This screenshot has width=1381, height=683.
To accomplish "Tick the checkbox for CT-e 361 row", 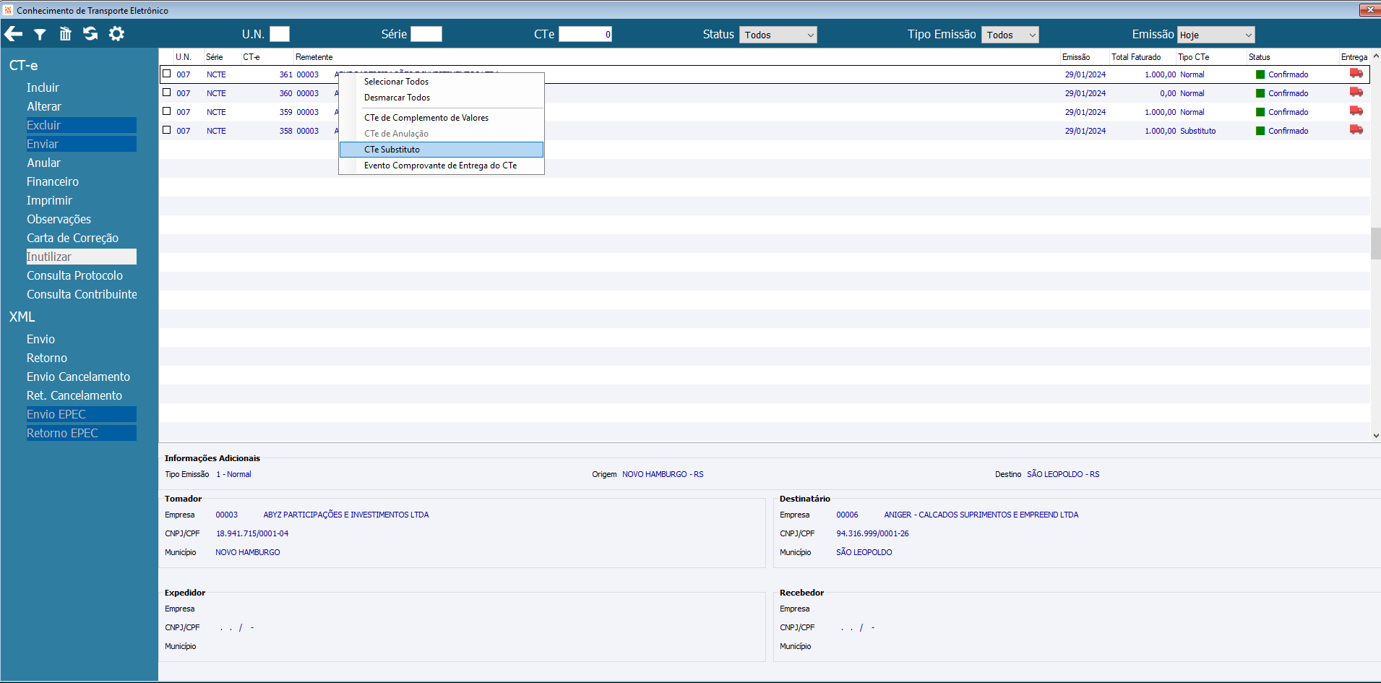I will tap(167, 74).
